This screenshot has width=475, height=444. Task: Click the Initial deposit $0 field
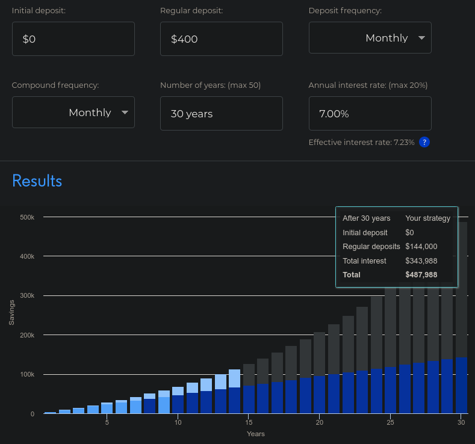pos(73,39)
